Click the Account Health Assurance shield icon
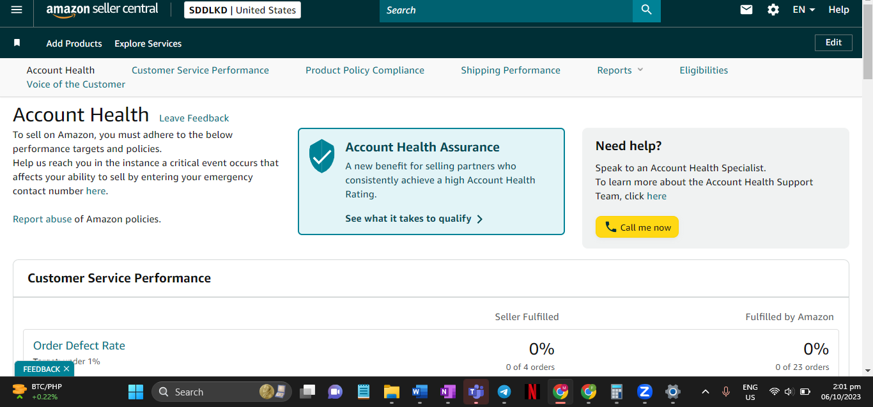This screenshot has width=873, height=407. [321, 156]
